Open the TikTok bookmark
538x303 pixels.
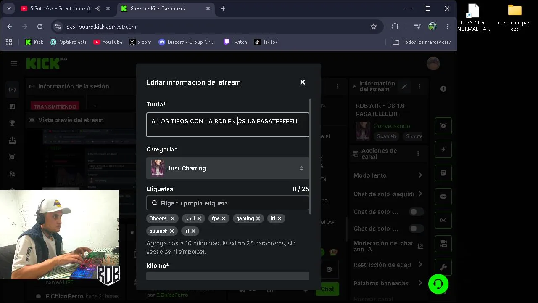point(266,42)
